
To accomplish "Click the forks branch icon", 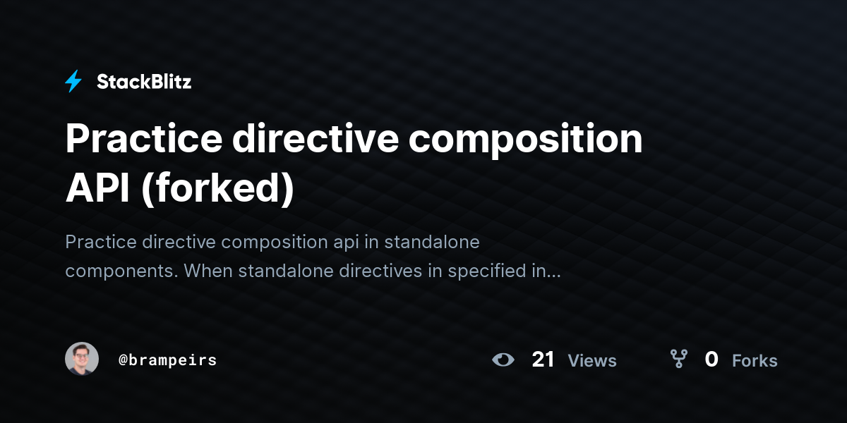I will tap(679, 360).
